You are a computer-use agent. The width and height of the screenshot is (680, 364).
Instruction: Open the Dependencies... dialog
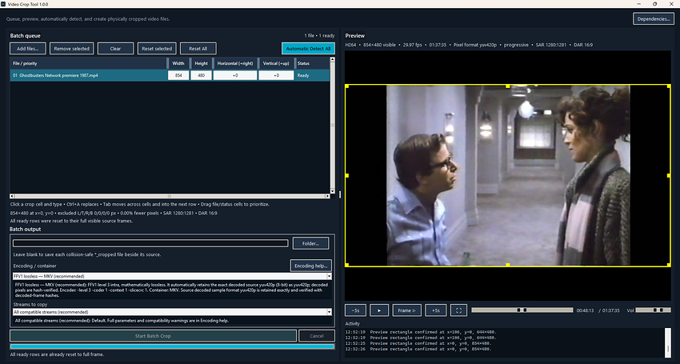pos(653,18)
